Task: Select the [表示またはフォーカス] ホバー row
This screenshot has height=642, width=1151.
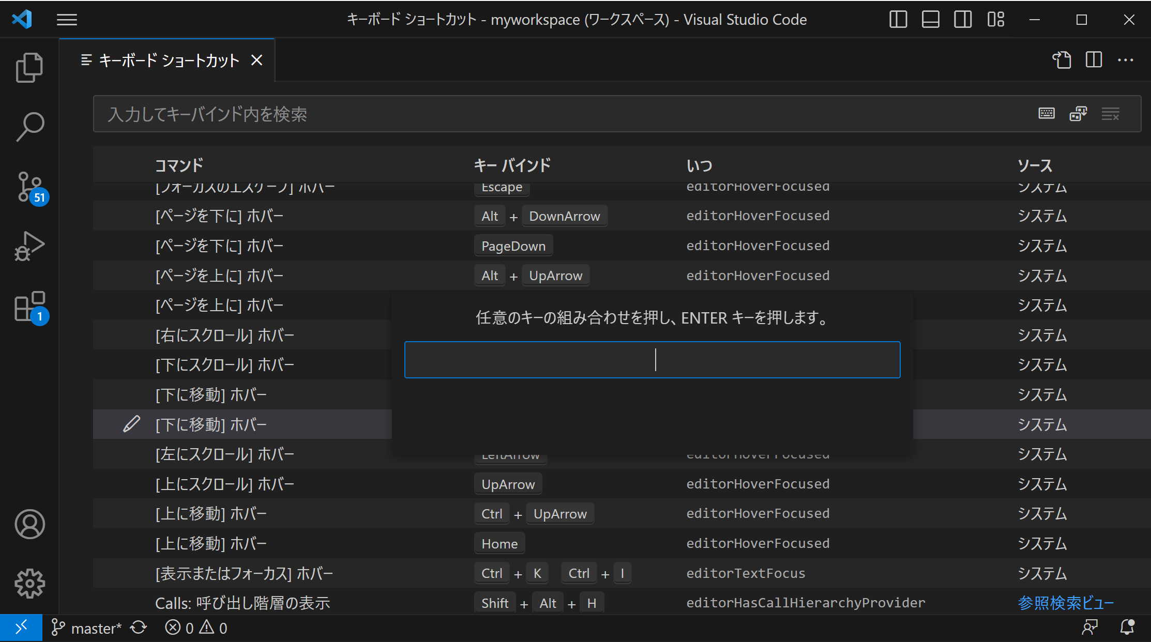Action: click(622, 573)
